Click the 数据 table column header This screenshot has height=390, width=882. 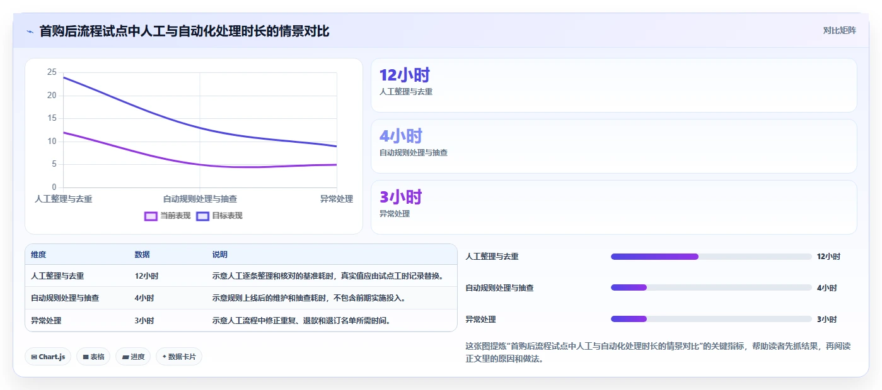click(x=142, y=255)
